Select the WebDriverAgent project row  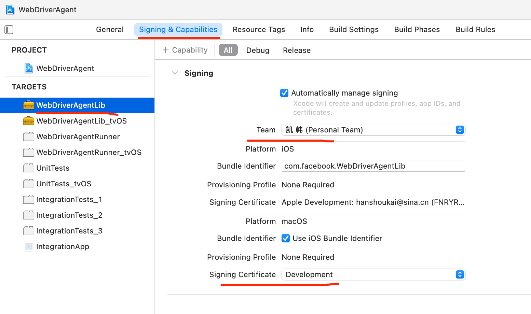click(77, 68)
